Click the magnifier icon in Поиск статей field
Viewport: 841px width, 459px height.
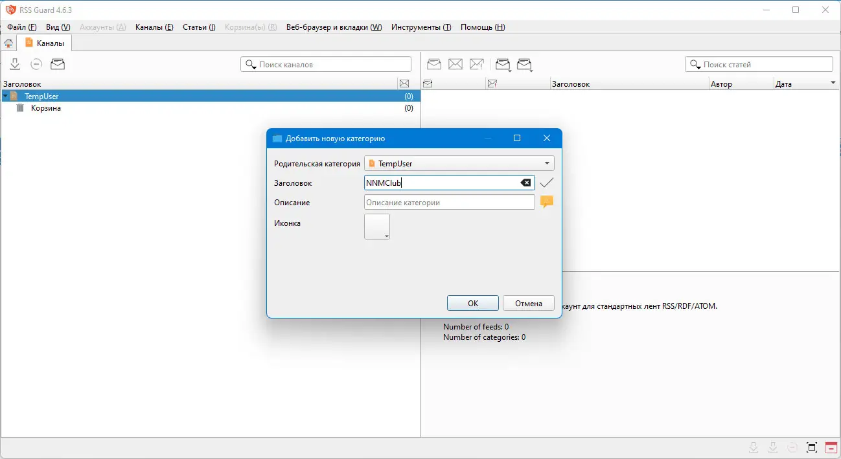click(695, 65)
